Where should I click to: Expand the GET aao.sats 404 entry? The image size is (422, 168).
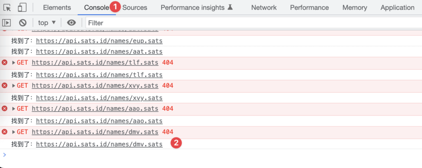point(14,109)
